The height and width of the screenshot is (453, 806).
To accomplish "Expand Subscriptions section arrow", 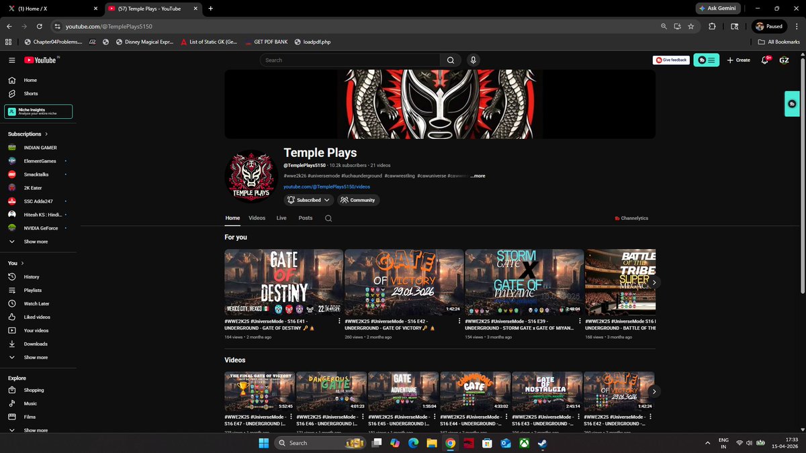I will click(x=47, y=134).
